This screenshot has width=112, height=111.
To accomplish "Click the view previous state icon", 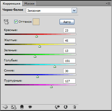I will tap(57, 107).
